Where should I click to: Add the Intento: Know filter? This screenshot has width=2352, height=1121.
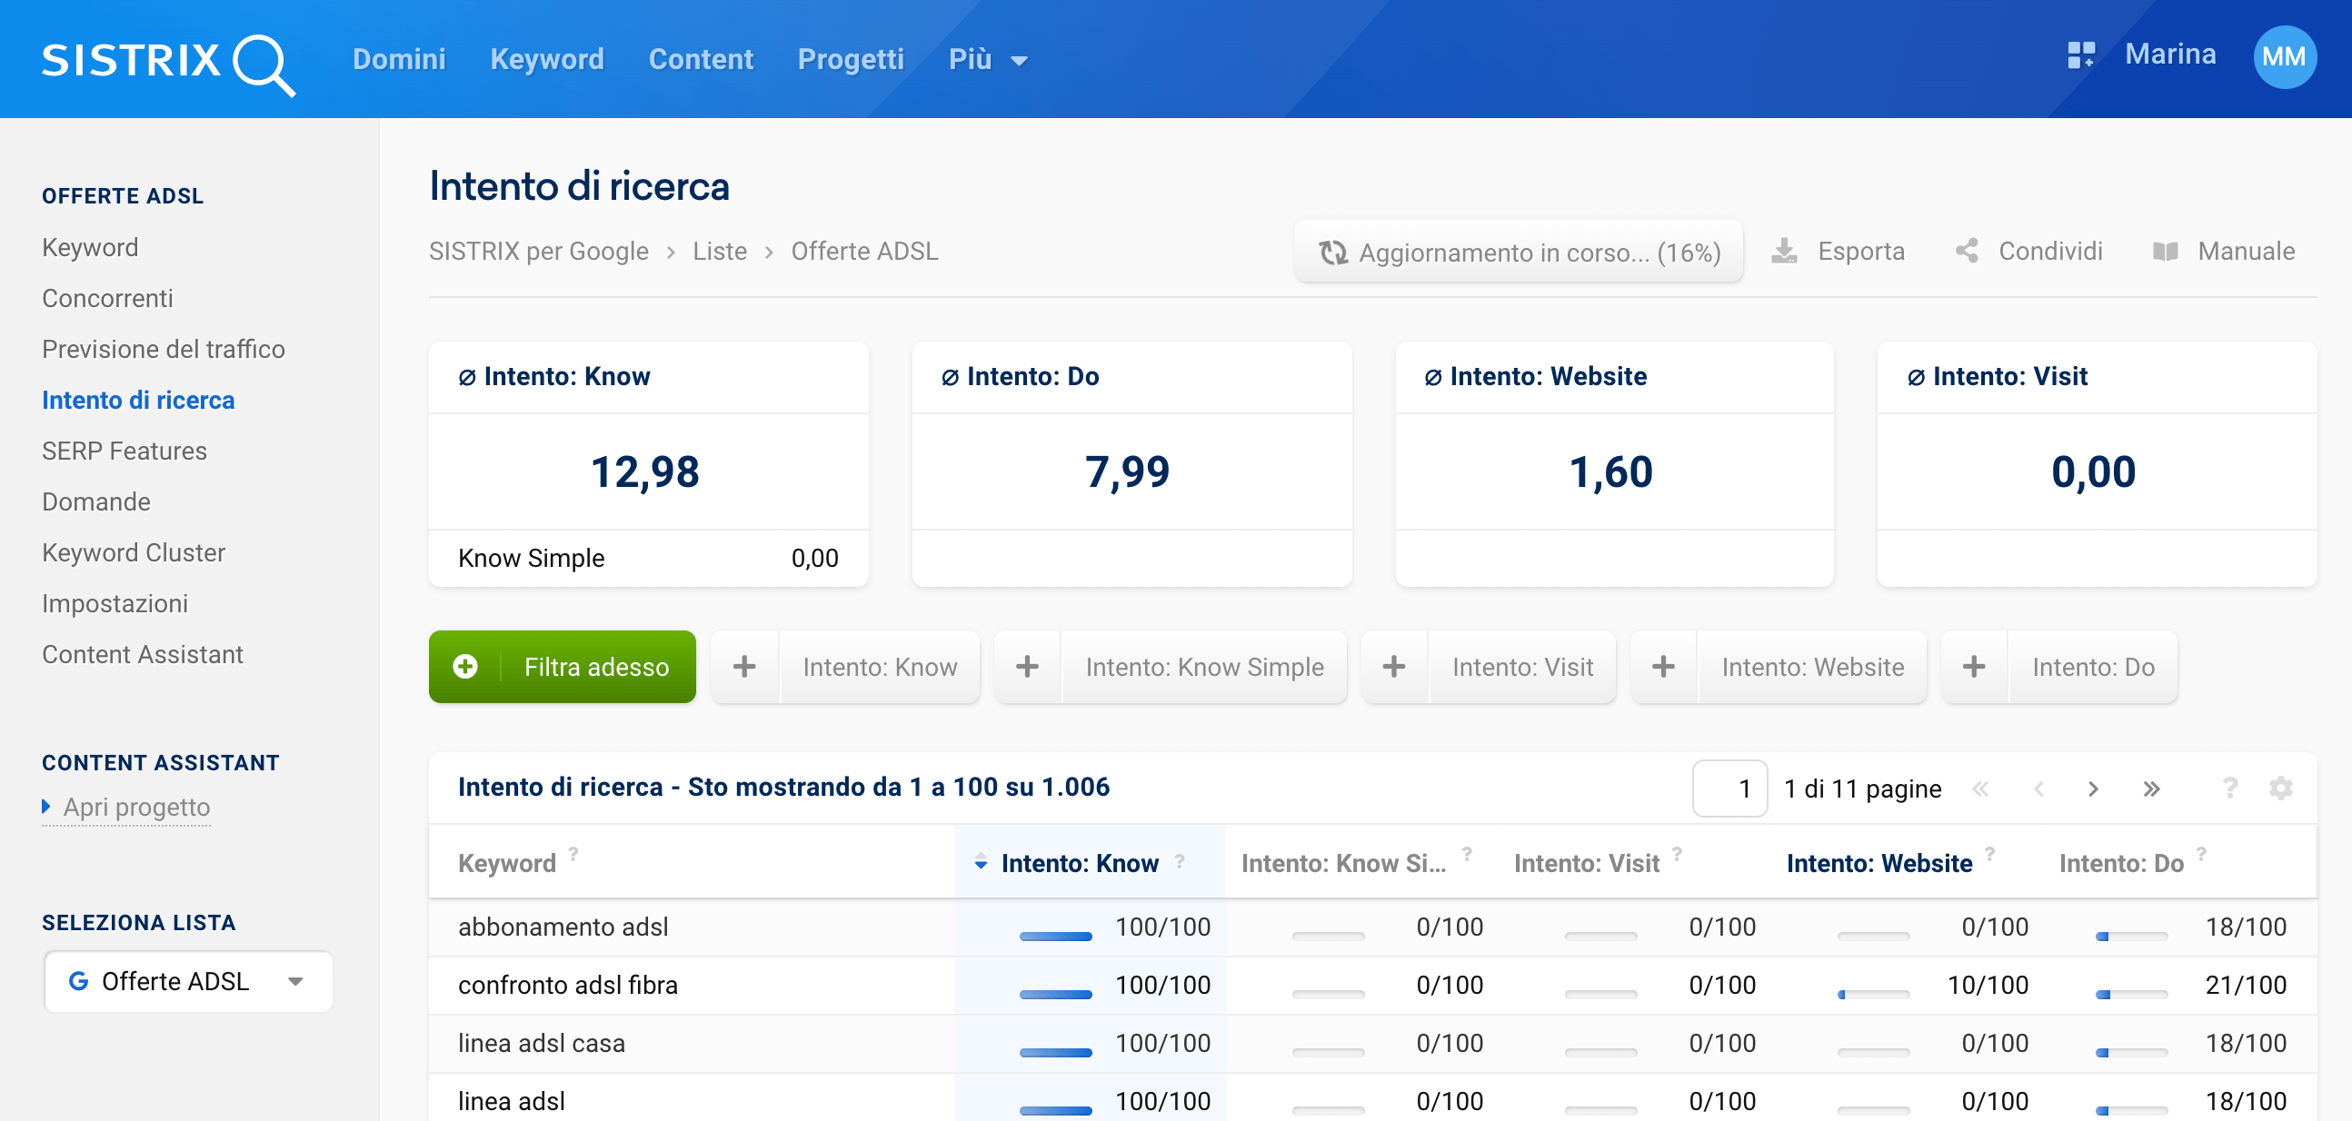point(878,668)
